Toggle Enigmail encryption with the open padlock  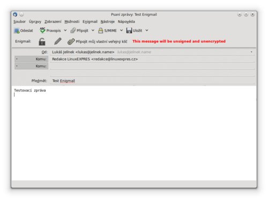point(42,42)
